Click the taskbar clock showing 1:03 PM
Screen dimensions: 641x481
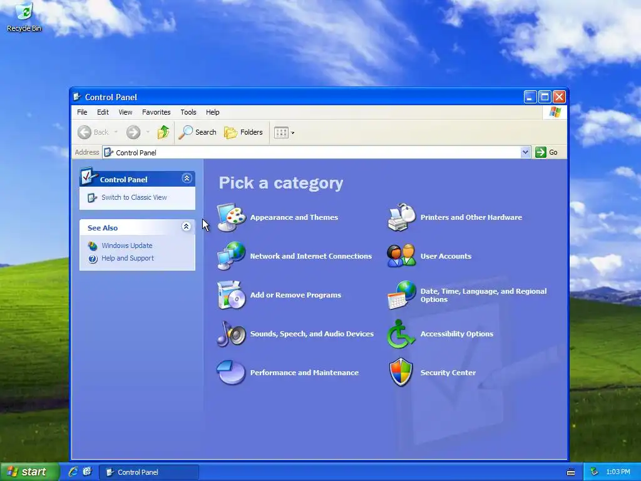point(618,472)
